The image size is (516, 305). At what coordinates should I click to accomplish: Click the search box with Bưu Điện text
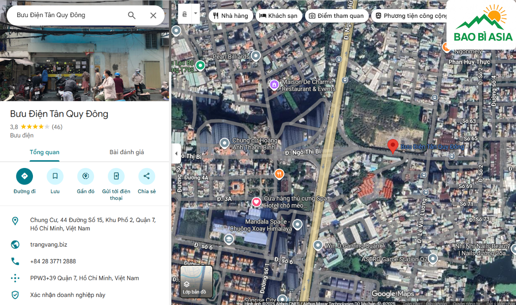tap(67, 15)
